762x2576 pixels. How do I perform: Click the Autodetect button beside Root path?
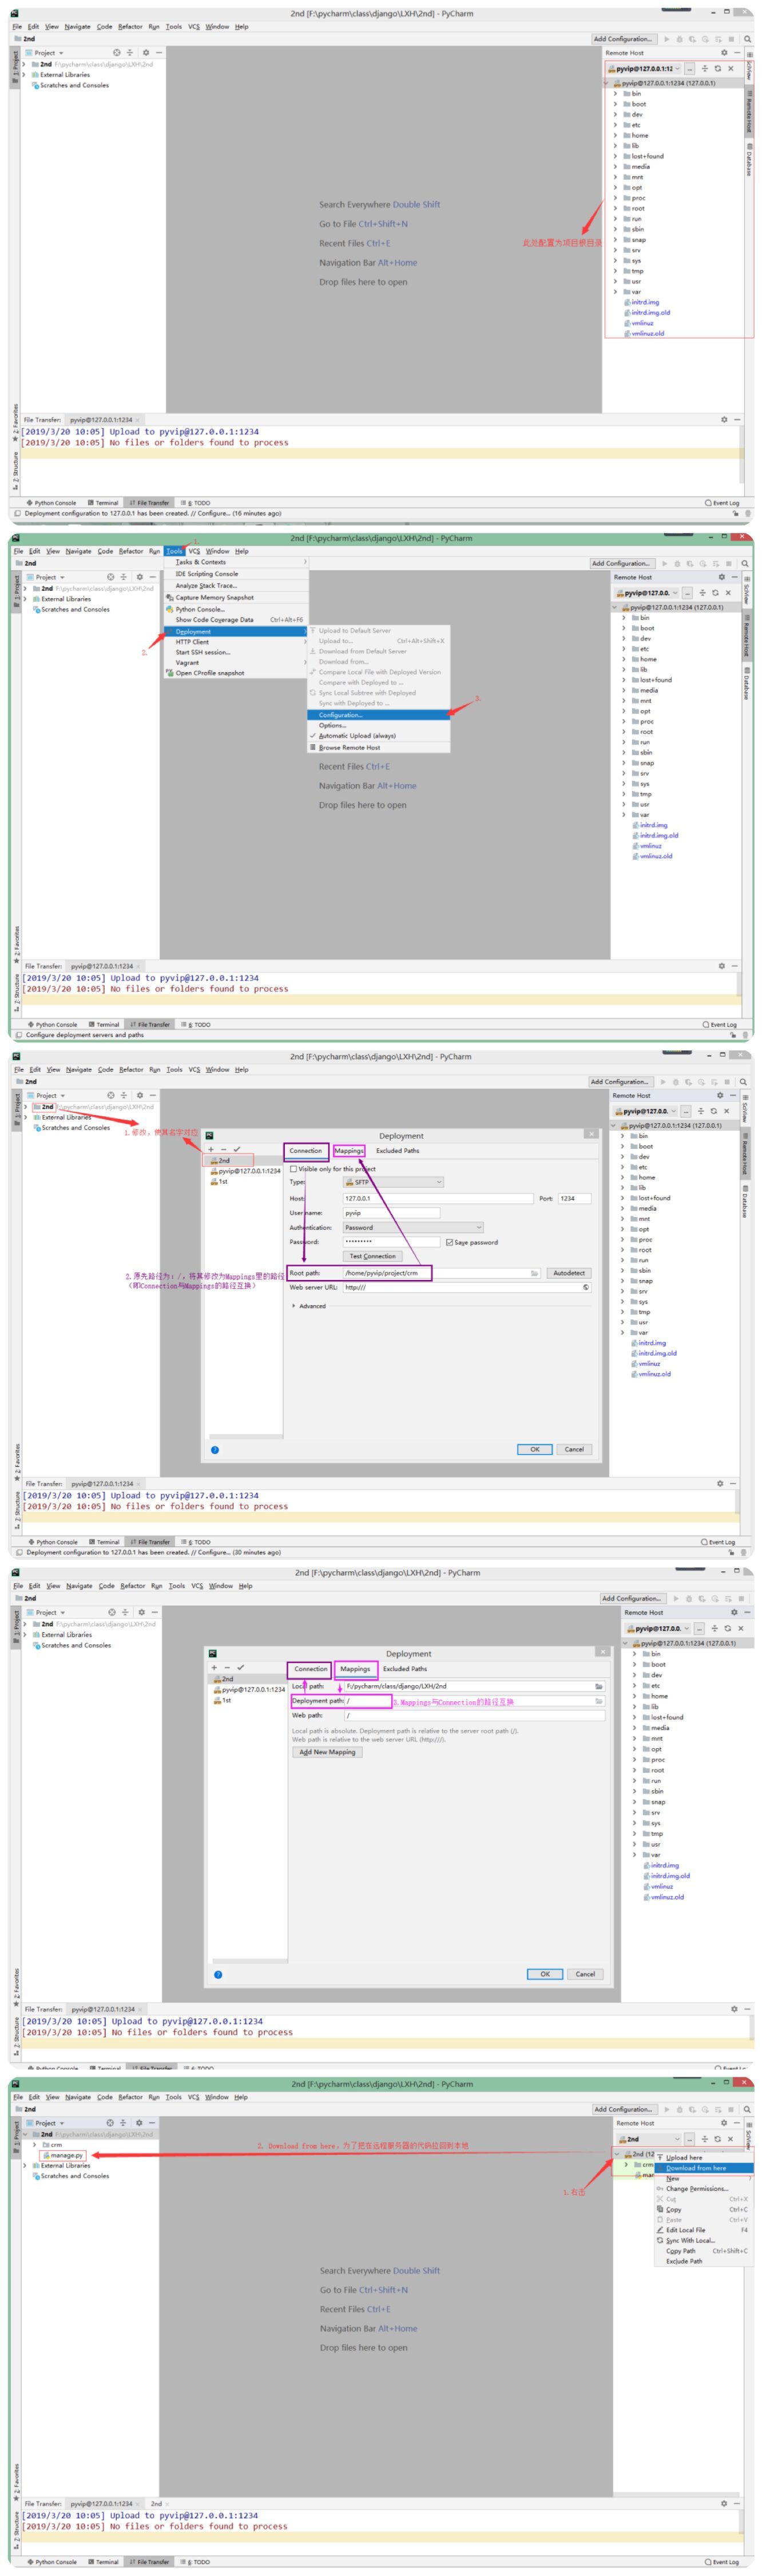569,1273
